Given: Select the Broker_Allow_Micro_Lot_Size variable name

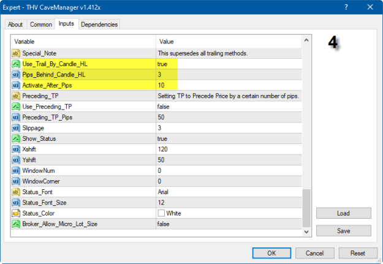Looking at the screenshot, I should pos(60,224).
